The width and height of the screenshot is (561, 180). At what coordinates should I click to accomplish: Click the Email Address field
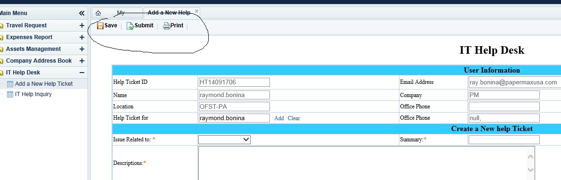point(514,82)
